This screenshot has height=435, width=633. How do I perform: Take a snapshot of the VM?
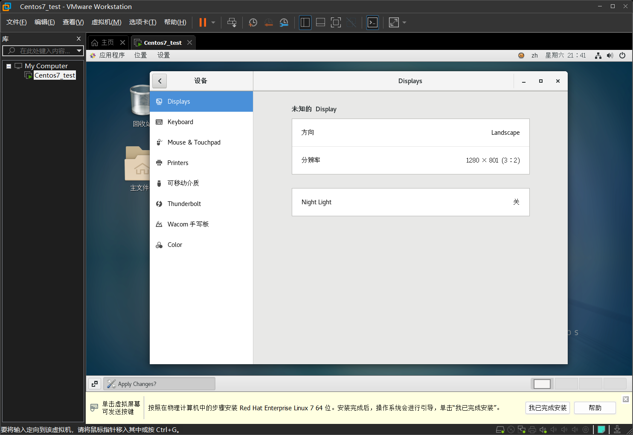[x=253, y=23]
